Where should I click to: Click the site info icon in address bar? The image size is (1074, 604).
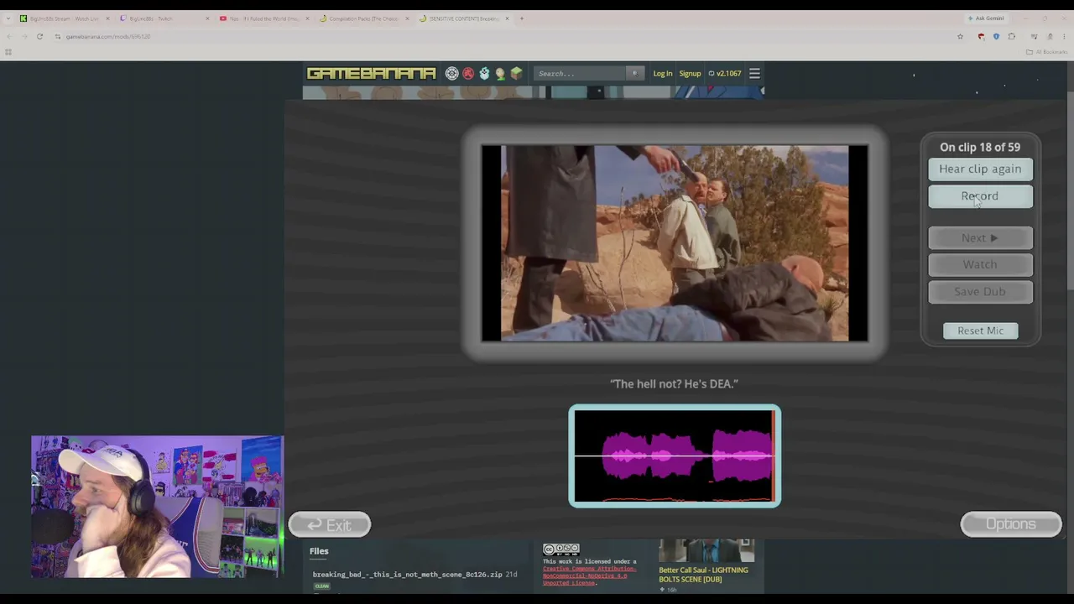coord(57,36)
